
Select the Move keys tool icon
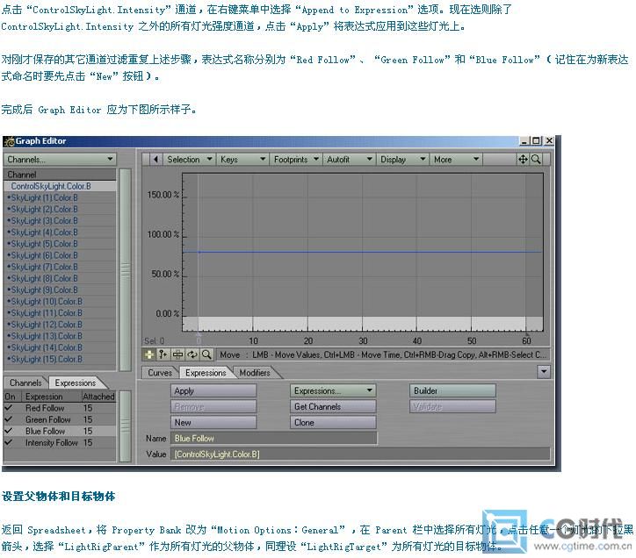pos(148,354)
